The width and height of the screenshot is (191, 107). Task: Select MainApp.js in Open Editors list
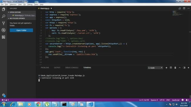pyautogui.click(x=21, y=16)
